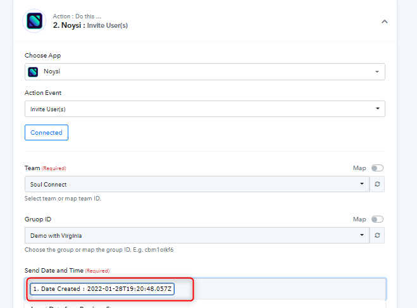Click the 'Action Event' label
The image size is (417, 308).
(x=43, y=93)
